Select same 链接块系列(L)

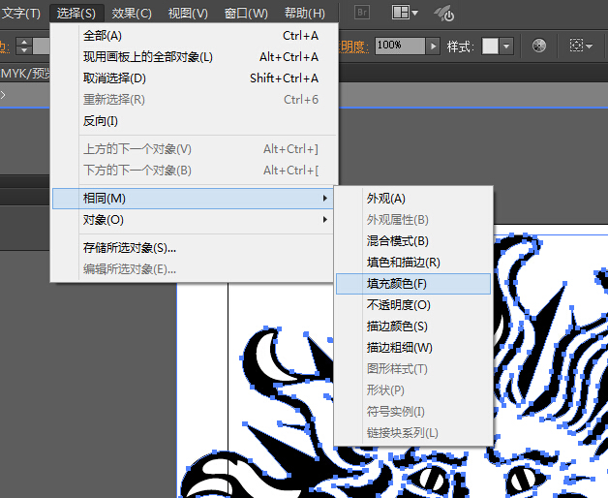pos(413,433)
